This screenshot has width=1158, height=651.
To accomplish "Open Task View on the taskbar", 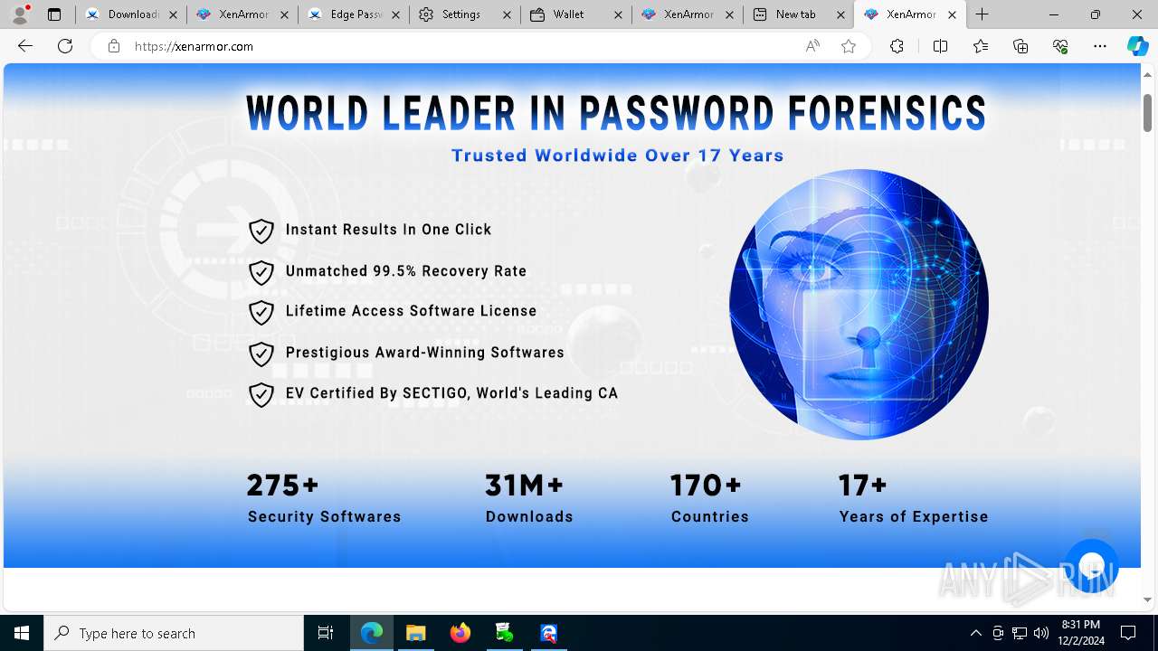I will click(326, 633).
